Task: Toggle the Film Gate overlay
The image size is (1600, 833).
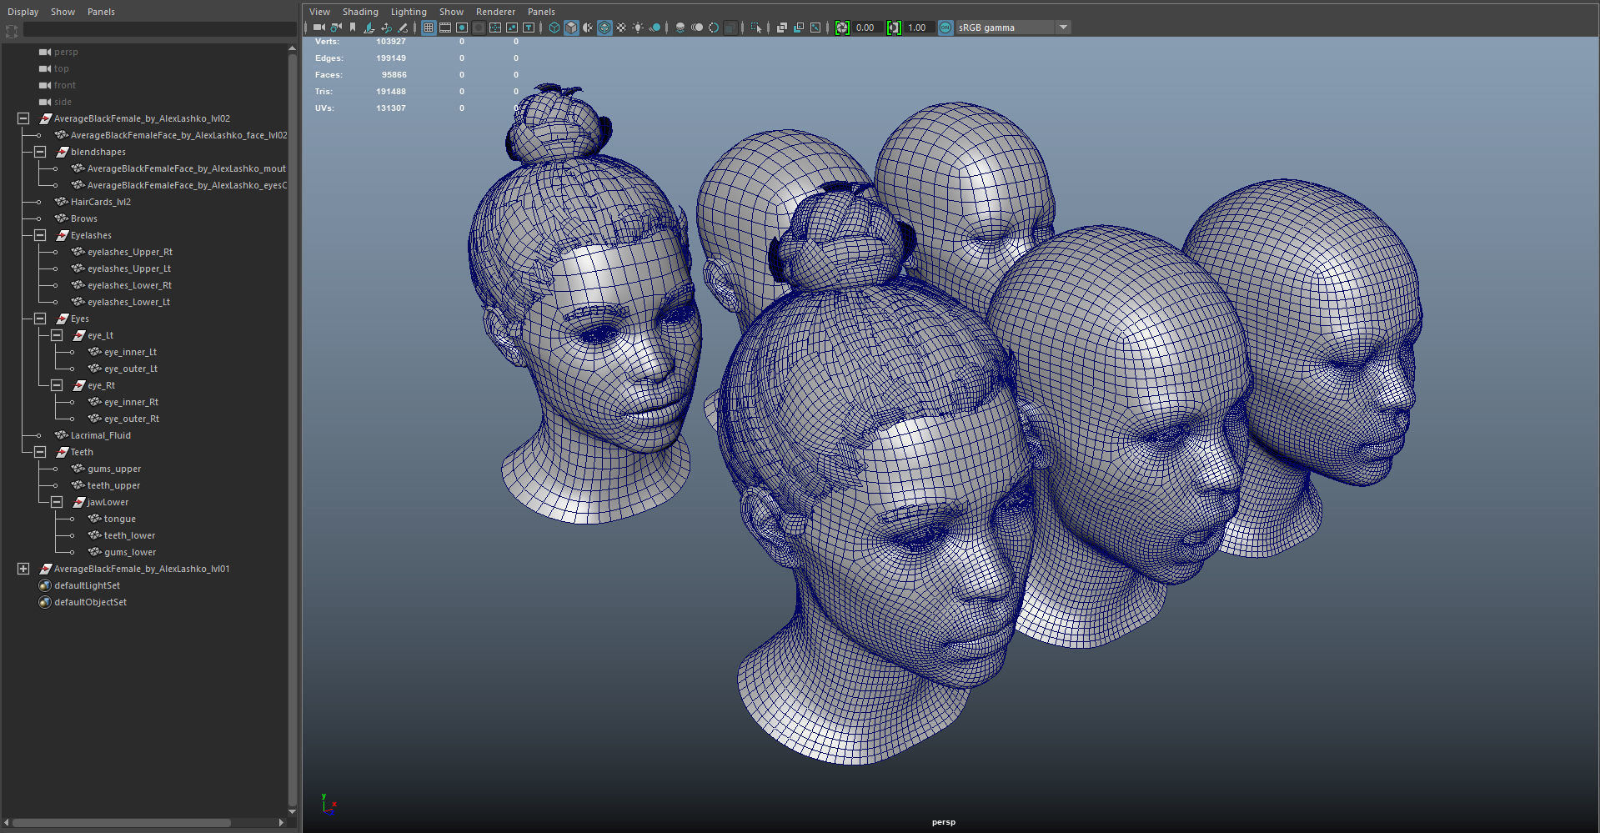Action: [445, 28]
